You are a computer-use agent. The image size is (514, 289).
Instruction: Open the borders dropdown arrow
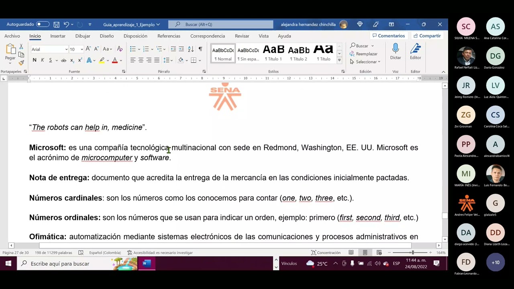[x=200, y=61]
